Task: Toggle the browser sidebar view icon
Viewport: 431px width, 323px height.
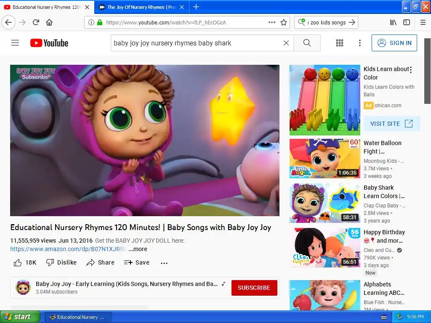Action: 407,22
